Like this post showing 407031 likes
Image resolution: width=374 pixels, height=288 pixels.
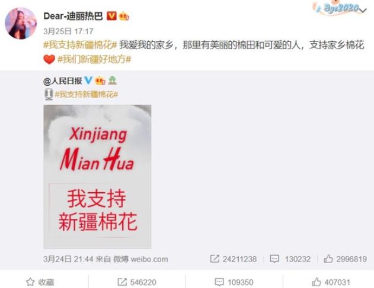coord(331,282)
